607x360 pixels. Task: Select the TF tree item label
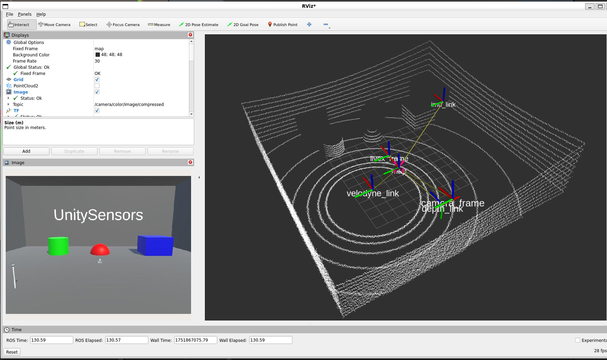pos(16,111)
